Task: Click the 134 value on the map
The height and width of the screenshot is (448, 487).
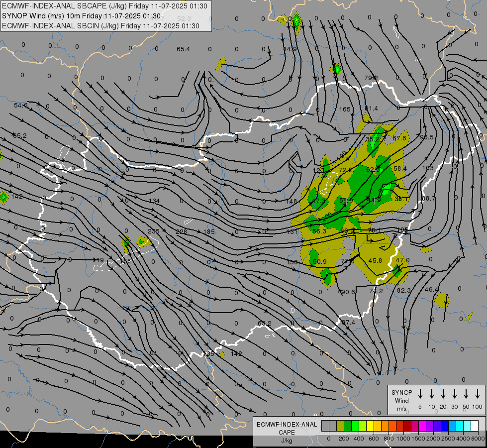Action: tap(154, 201)
